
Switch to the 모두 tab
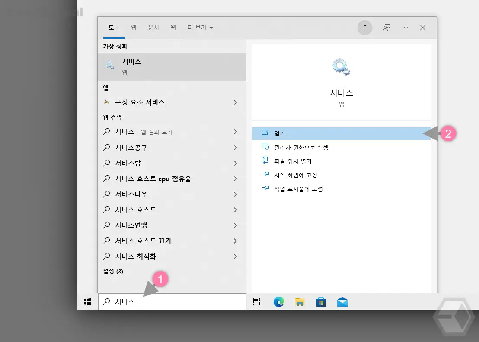click(114, 28)
